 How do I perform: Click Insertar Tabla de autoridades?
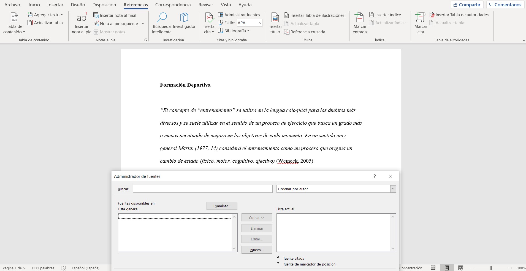459,15
